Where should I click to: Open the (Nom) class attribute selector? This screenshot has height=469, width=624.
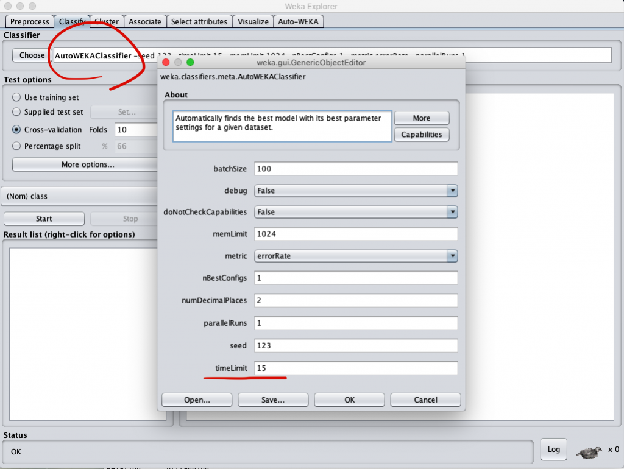coord(80,196)
